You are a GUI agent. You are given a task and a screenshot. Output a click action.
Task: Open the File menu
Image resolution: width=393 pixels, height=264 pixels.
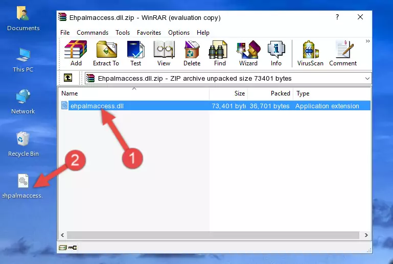tap(65, 33)
